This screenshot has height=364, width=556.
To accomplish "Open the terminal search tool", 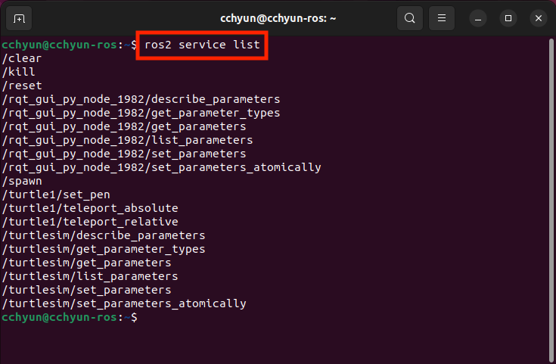I will 409,18.
